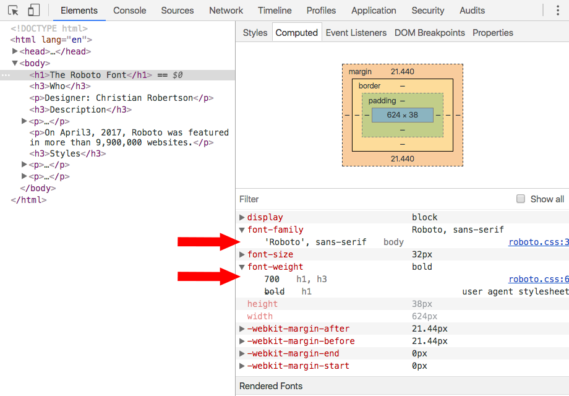Click the border label in box model
569x396 pixels.
[369, 86]
